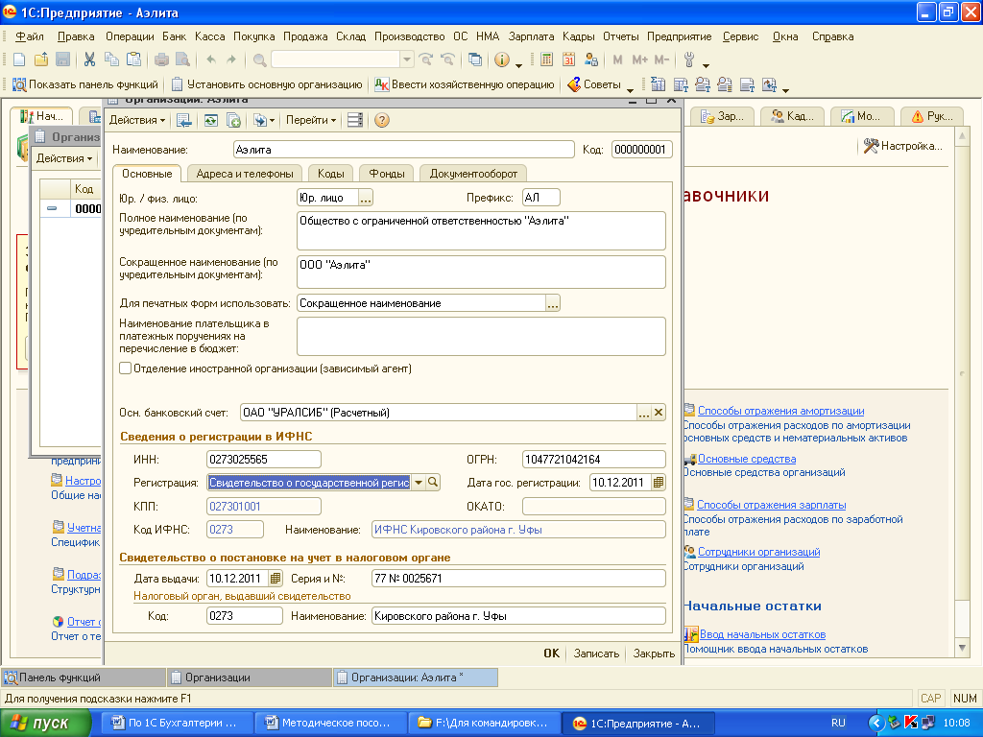Click the help question icon in organization form

tap(382, 120)
